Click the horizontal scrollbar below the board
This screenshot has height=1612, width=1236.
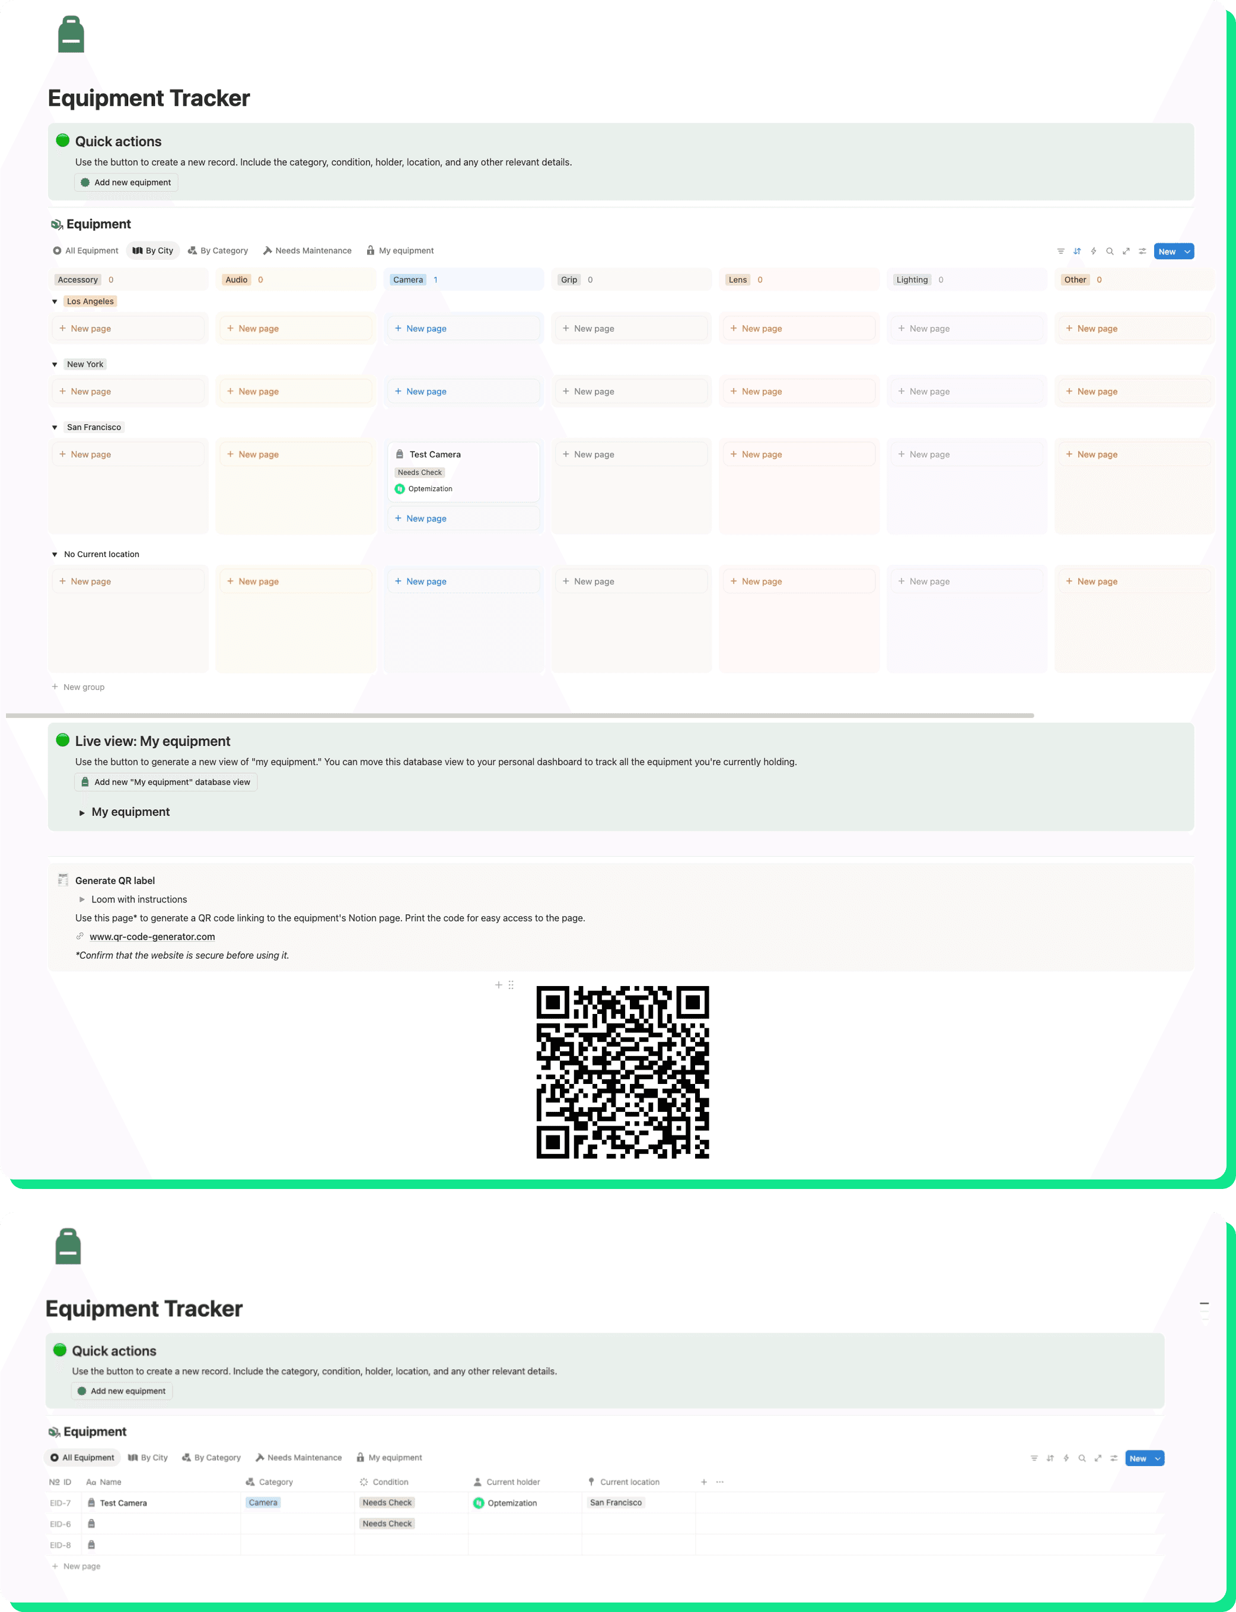pos(519,716)
